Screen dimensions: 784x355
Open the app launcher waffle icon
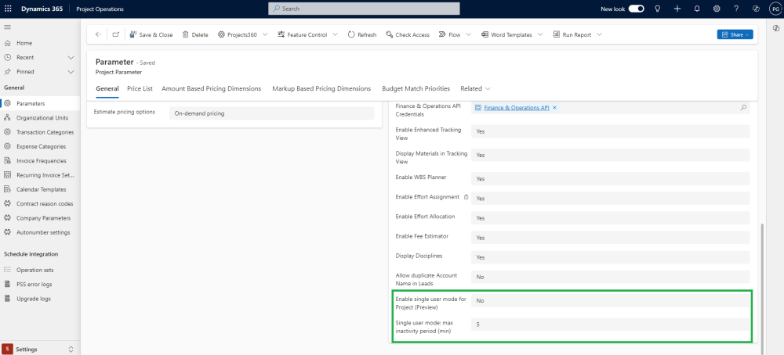click(8, 9)
